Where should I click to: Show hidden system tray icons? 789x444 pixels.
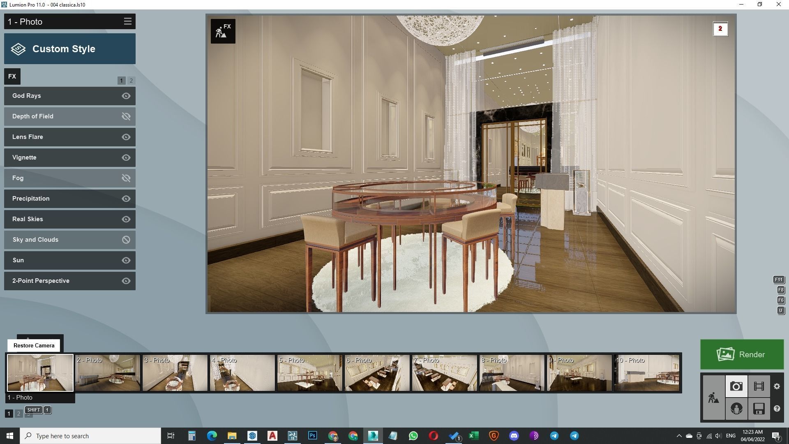pyautogui.click(x=679, y=436)
